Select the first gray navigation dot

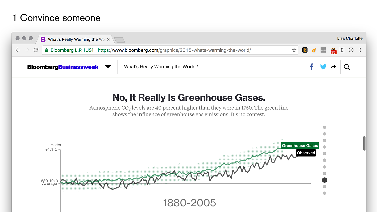pyautogui.click(x=325, y=127)
